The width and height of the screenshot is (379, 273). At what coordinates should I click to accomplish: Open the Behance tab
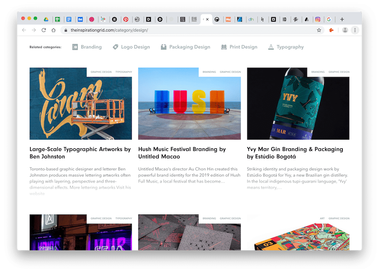coord(80,19)
